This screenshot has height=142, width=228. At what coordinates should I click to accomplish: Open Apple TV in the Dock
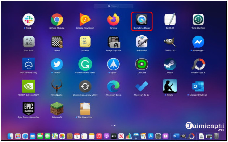[x=114, y=136]
